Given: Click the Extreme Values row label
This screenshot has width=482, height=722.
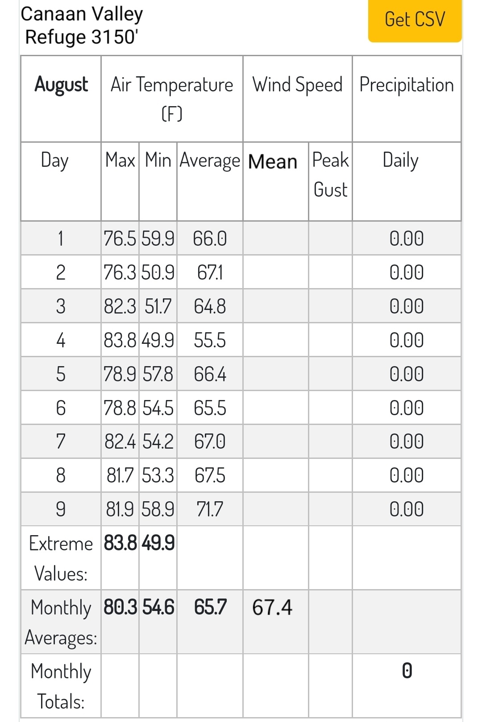Looking at the screenshot, I should coord(61,558).
